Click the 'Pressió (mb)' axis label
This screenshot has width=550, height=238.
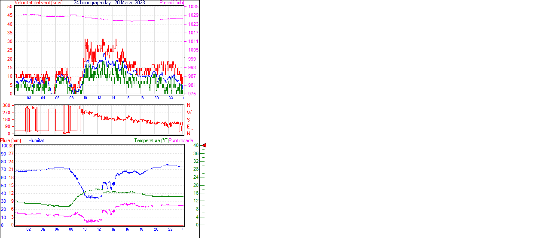click(x=171, y=3)
